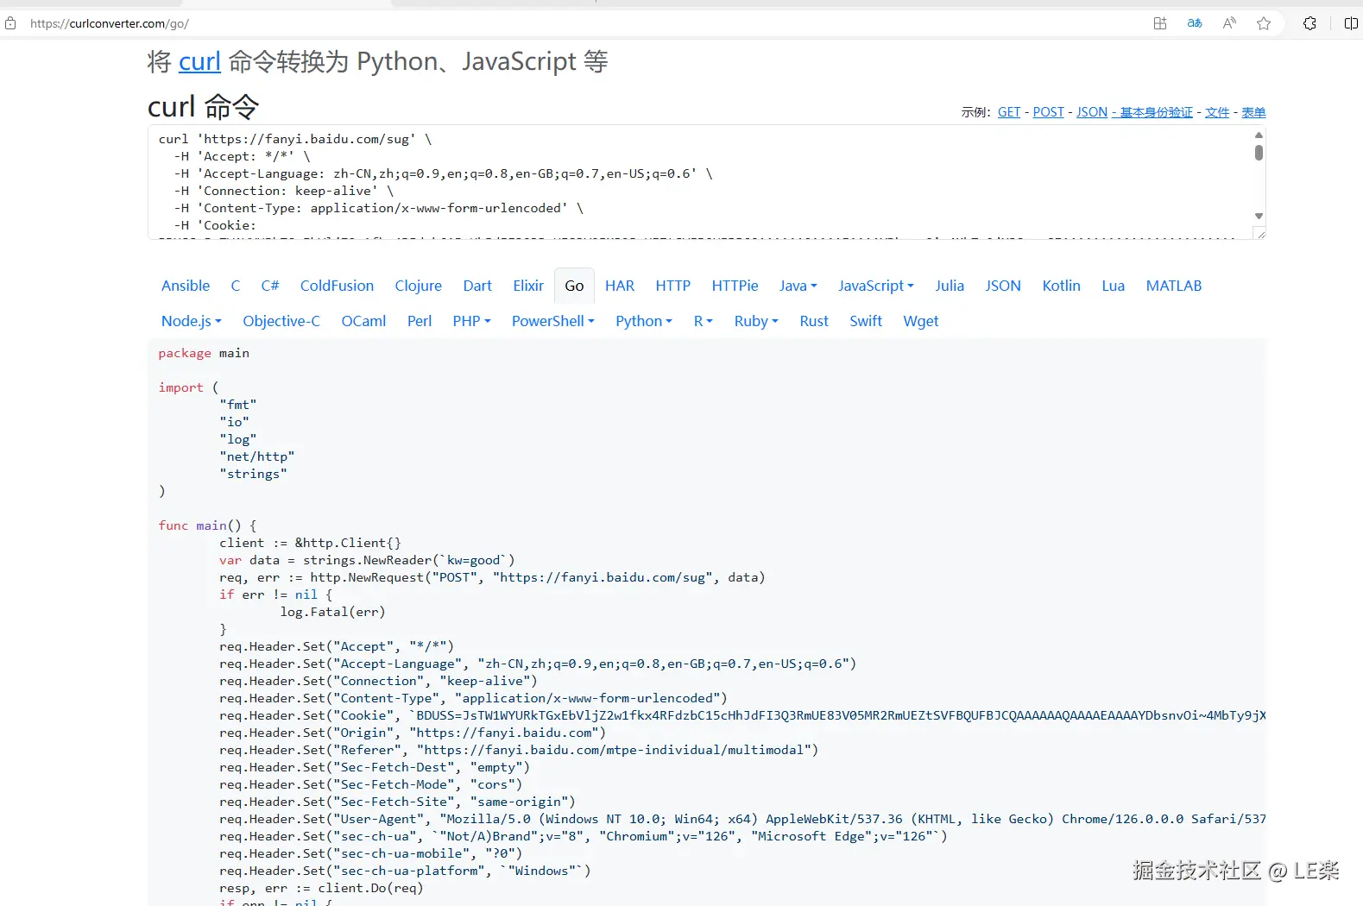Viewport: 1363px width, 906px height.
Task: Add page to favorites with star icon
Action: click(1264, 23)
